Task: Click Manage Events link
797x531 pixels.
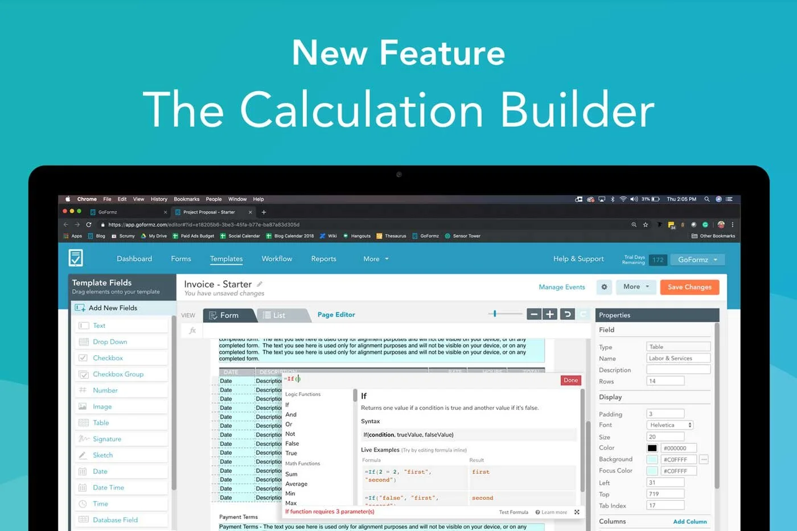Action: click(x=562, y=287)
